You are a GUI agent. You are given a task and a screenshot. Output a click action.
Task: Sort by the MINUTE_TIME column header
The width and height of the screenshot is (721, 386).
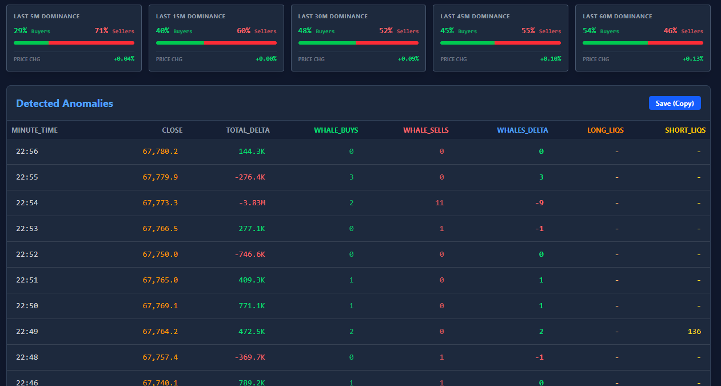coord(34,130)
